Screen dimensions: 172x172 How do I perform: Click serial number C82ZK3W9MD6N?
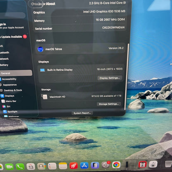pyautogui.click(x=113, y=28)
